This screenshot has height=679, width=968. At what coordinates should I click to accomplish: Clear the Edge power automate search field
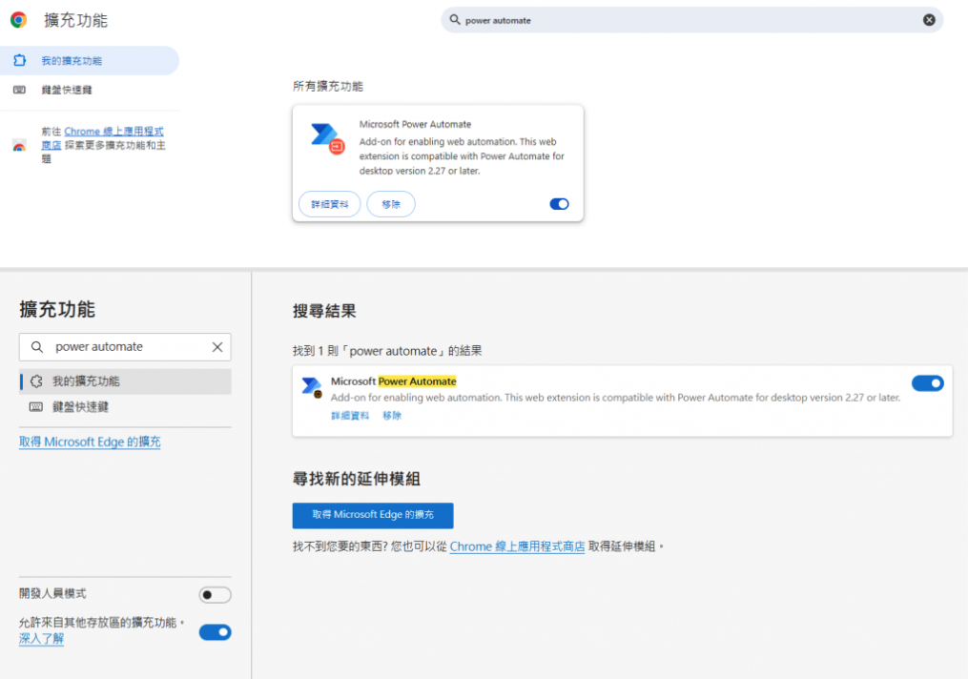217,347
